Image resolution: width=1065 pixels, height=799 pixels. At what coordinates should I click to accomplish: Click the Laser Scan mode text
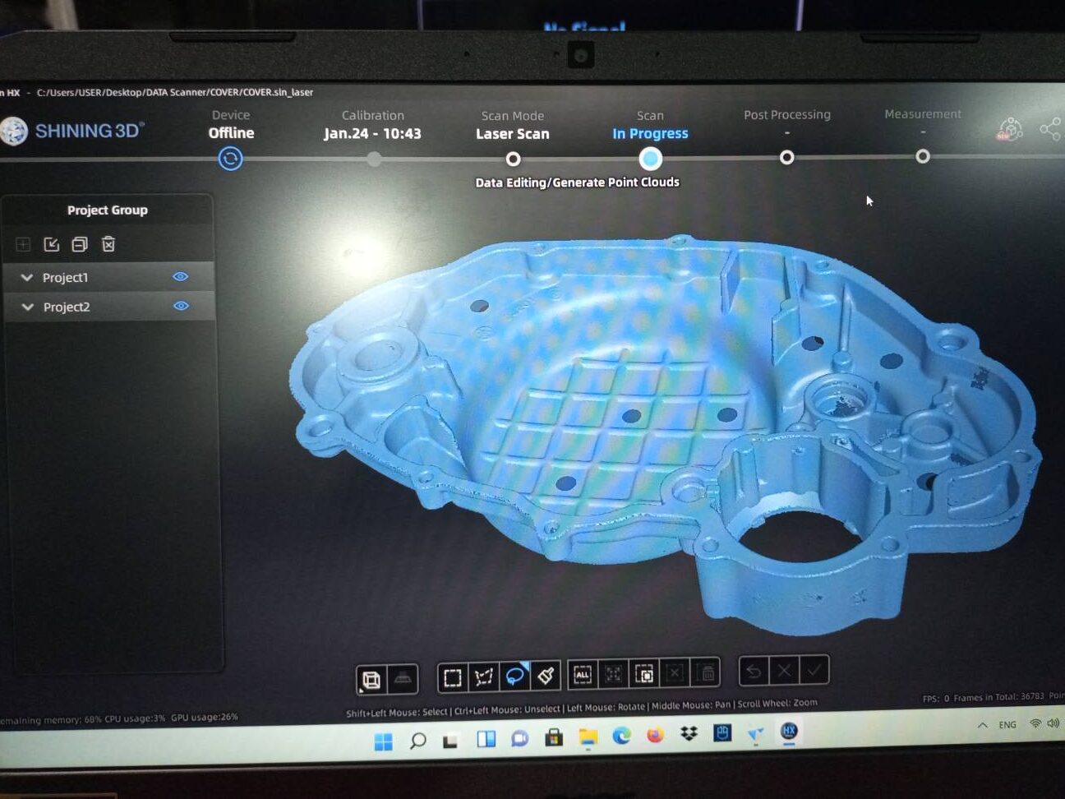click(x=513, y=134)
